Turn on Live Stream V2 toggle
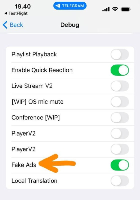The image size is (140, 200). pos(119,86)
